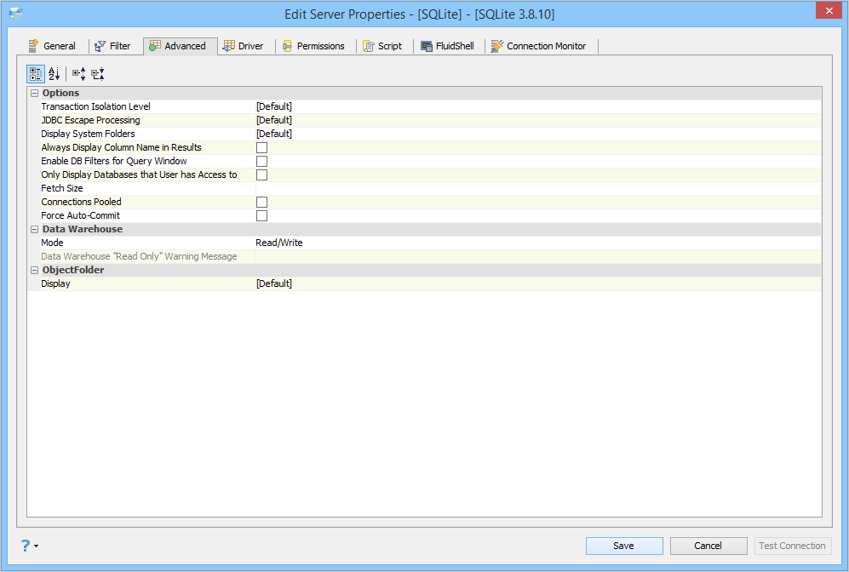Collapse the Data Warehouse category
Image resolution: width=849 pixels, height=572 pixels.
pos(35,230)
